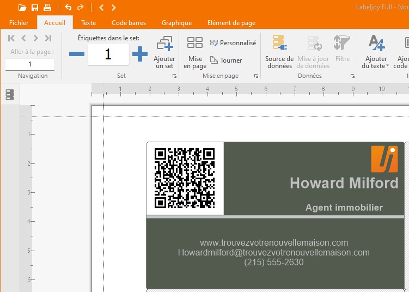Click the labels in set number field
Screen dimensions: 409x292
coord(108,54)
